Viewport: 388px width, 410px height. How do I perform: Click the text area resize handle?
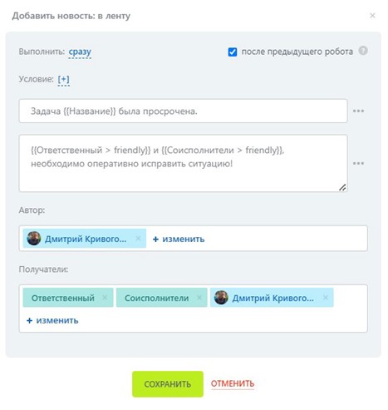tap(342, 187)
